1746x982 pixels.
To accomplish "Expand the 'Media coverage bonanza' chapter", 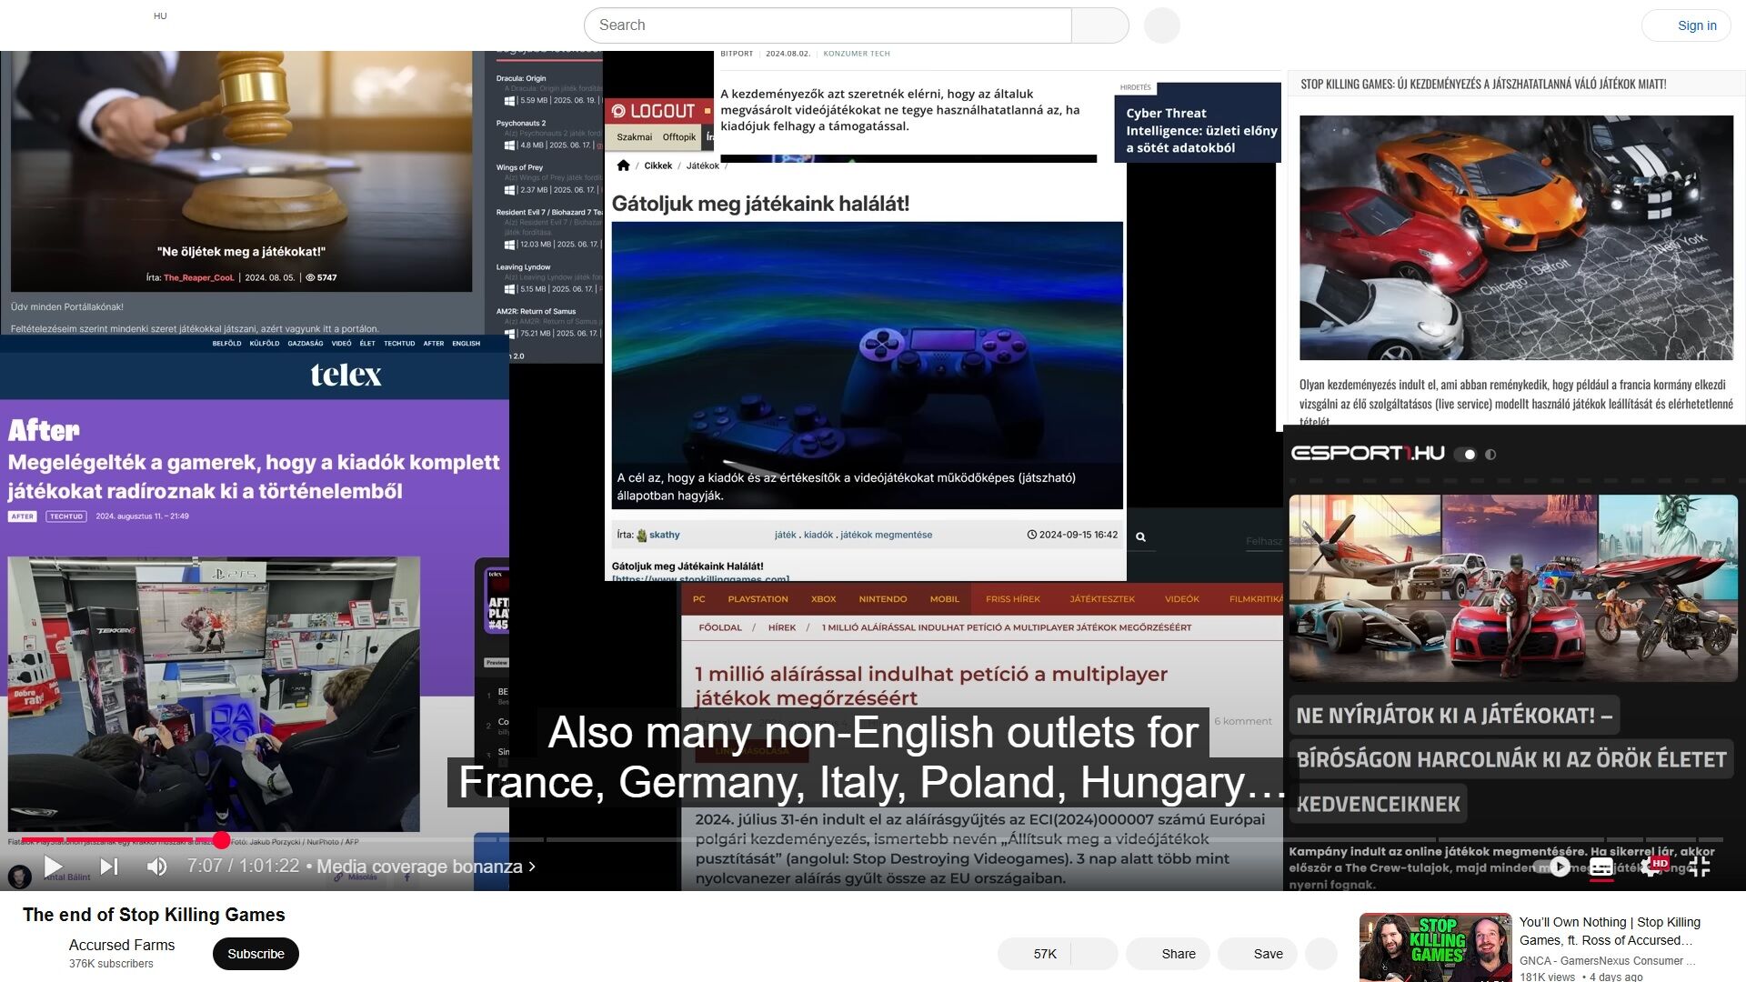I will pyautogui.click(x=426, y=867).
